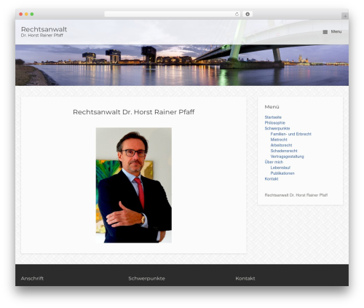Open the Lebenslauf link
The width and height of the screenshot is (364, 308).
click(280, 167)
